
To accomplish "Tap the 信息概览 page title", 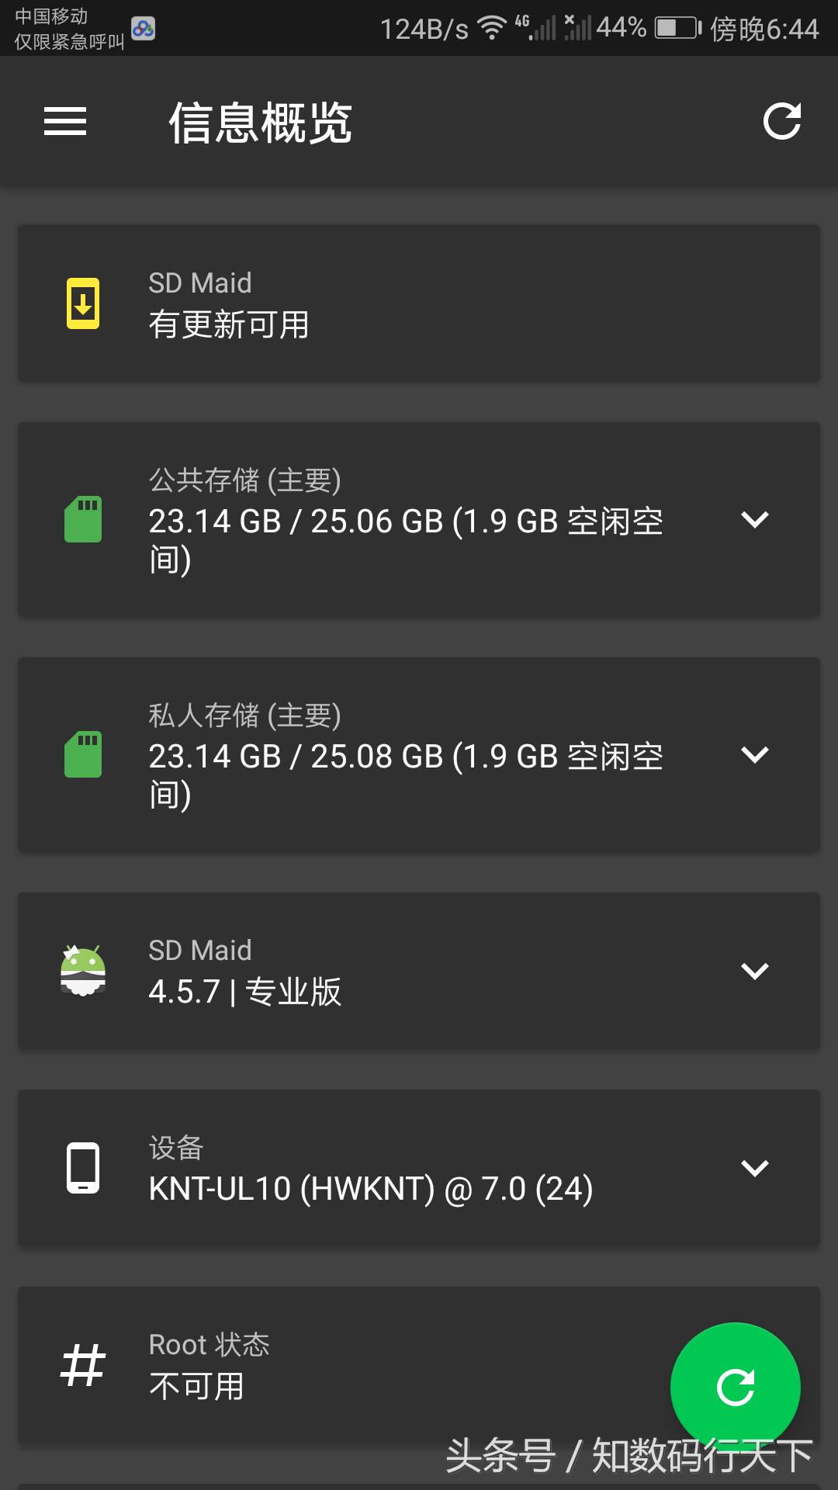I will pyautogui.click(x=261, y=123).
